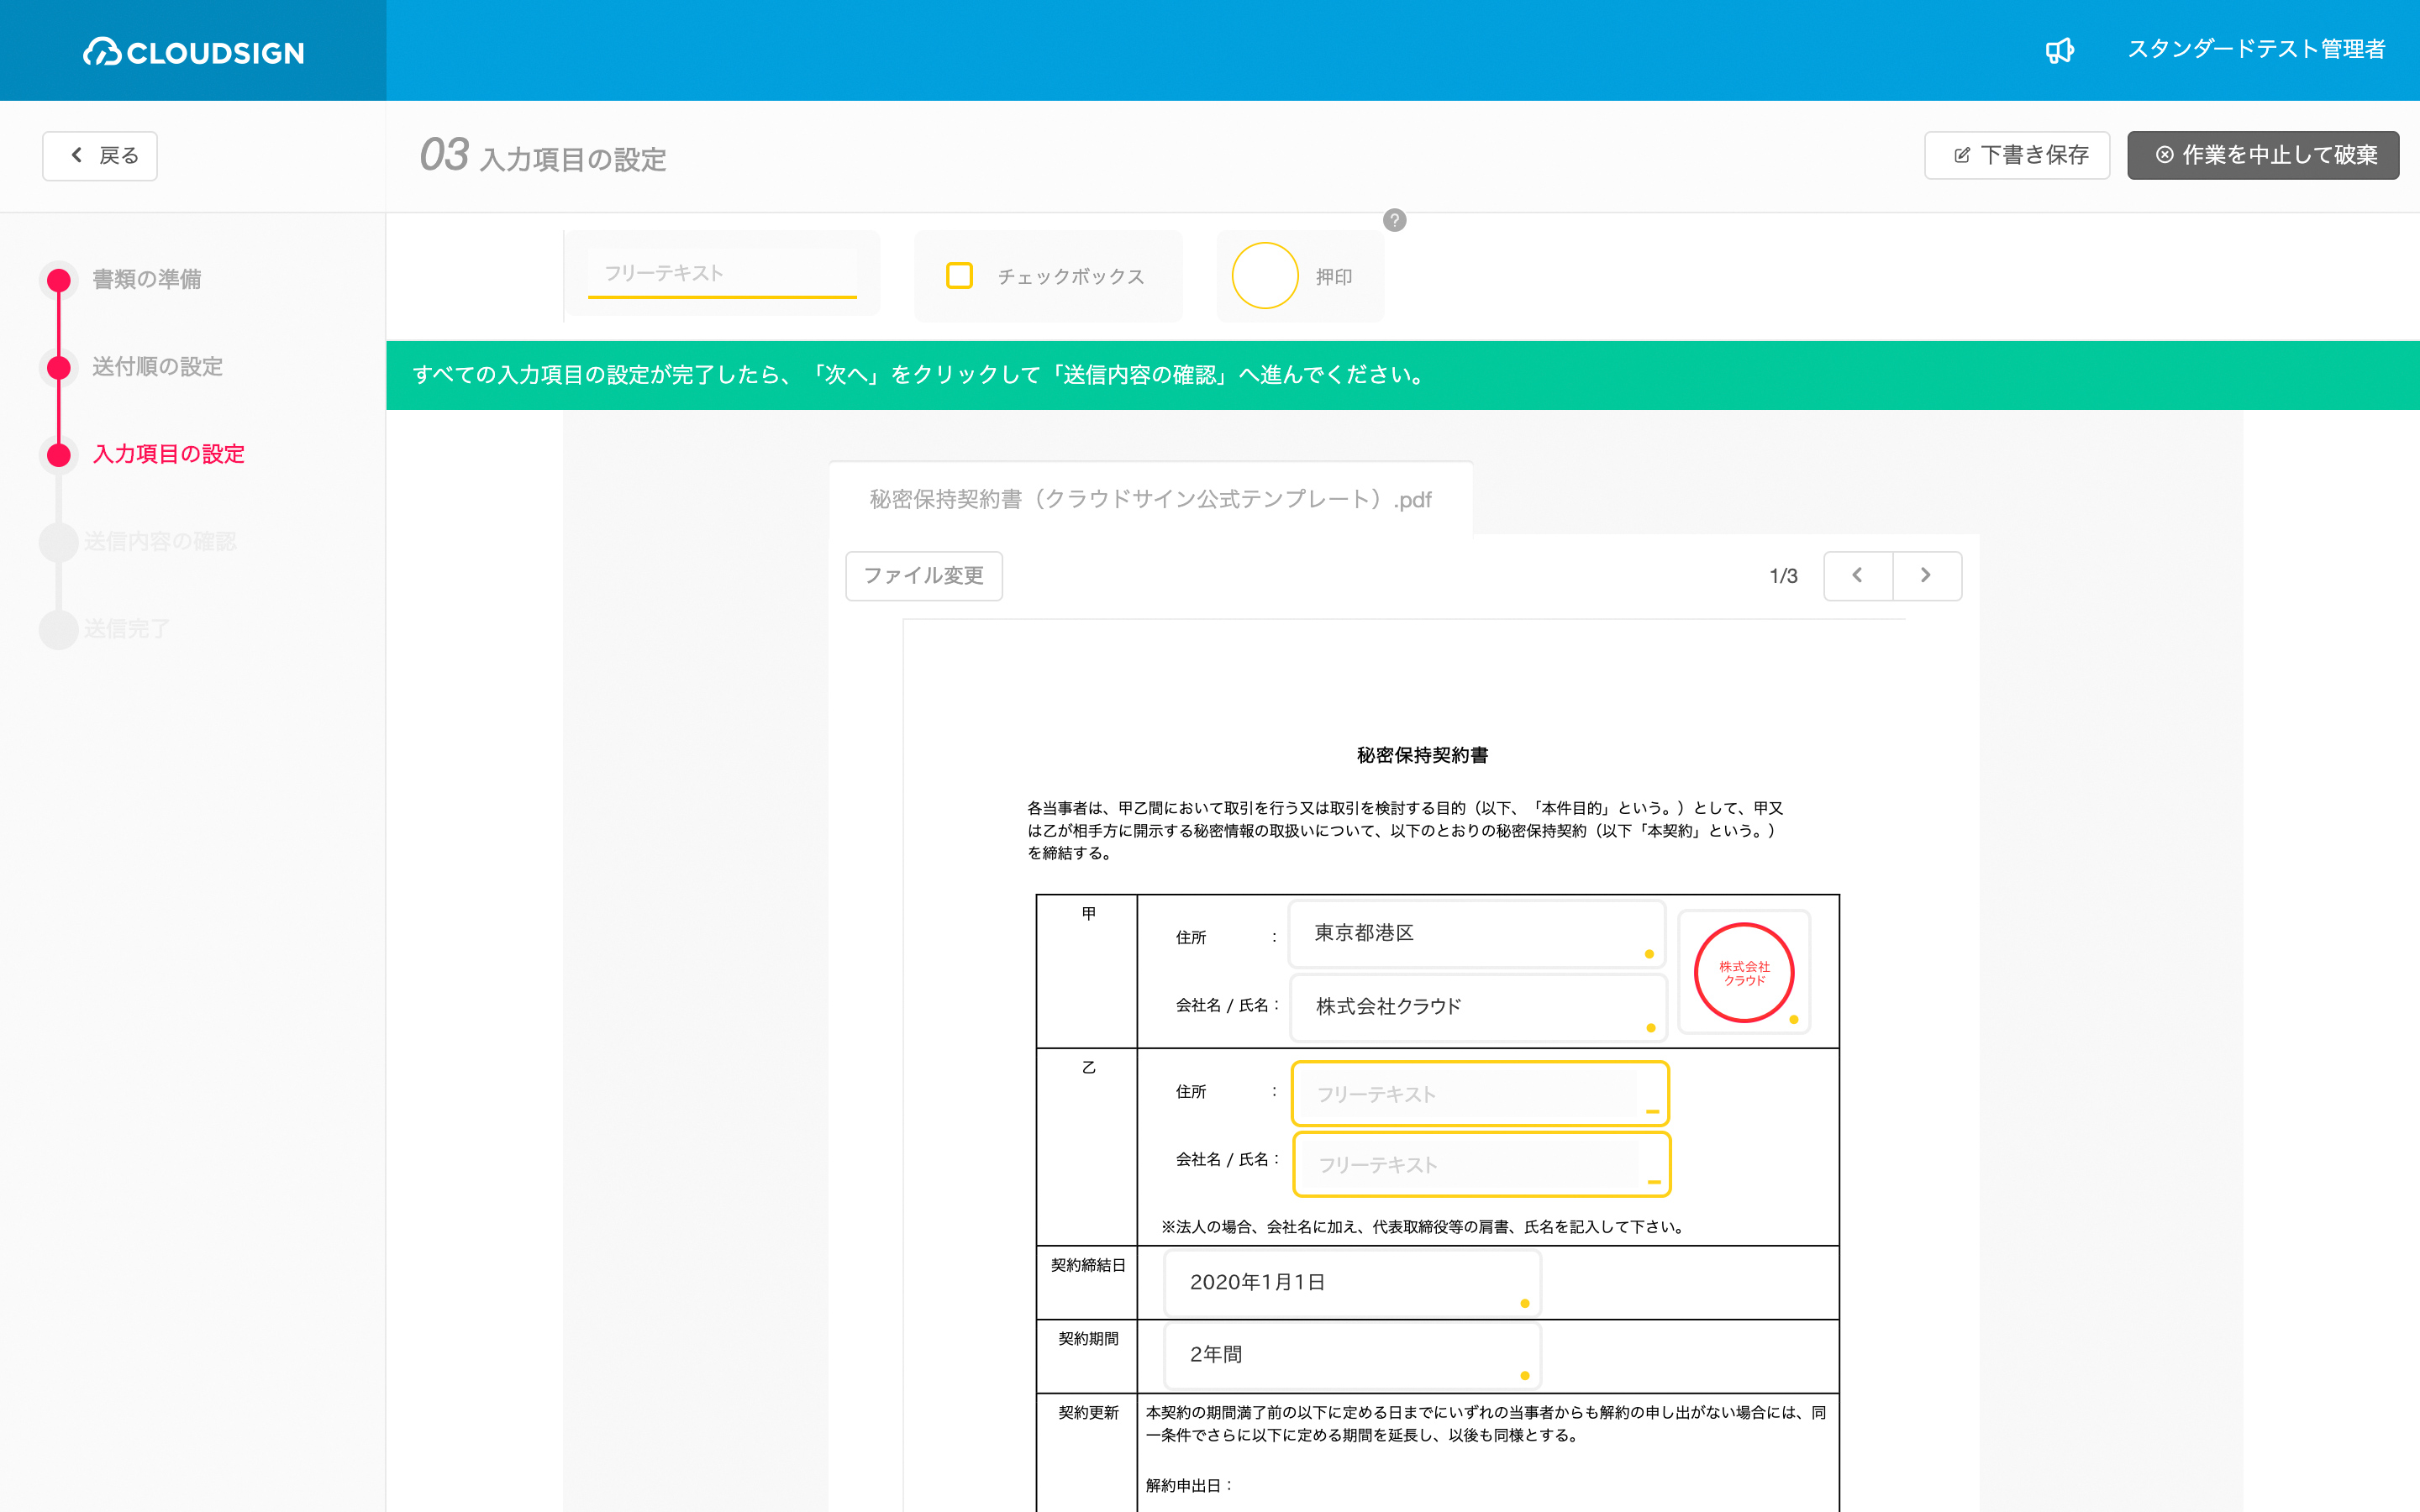The width and height of the screenshot is (2420, 1512).
Task: Click the 2年間 contract period field
Action: pos(1352,1355)
